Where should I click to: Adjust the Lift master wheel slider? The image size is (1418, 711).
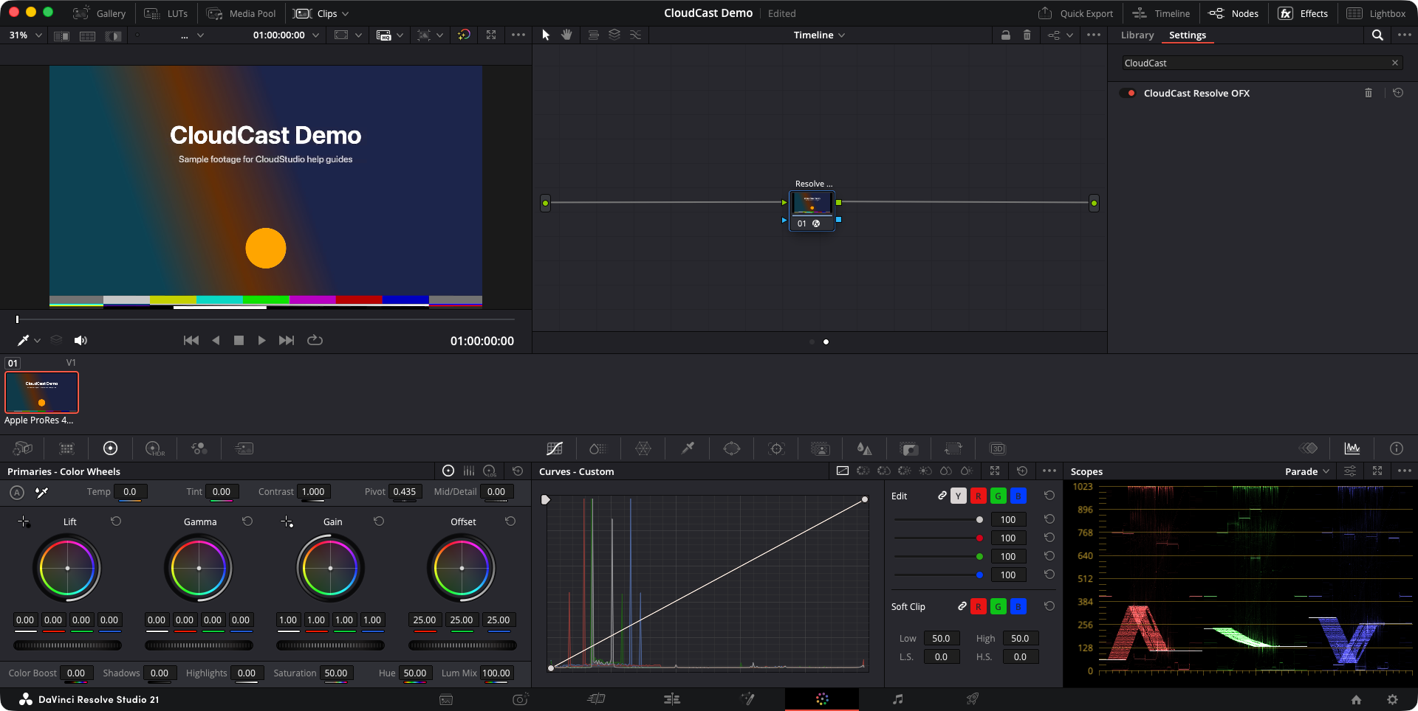(x=67, y=645)
